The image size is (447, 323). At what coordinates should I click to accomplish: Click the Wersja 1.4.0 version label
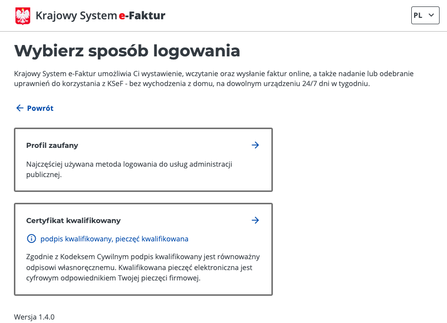click(34, 317)
